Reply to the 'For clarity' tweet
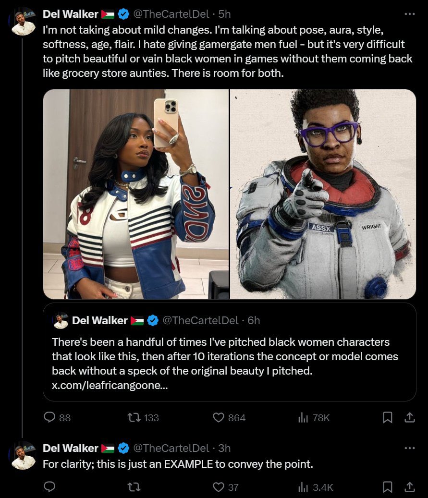The height and width of the screenshot is (498, 428). tap(50, 487)
